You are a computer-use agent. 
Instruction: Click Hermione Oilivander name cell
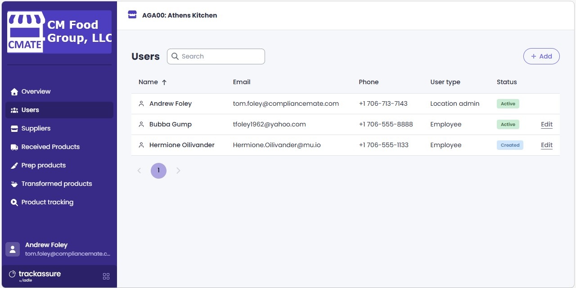[182, 145]
